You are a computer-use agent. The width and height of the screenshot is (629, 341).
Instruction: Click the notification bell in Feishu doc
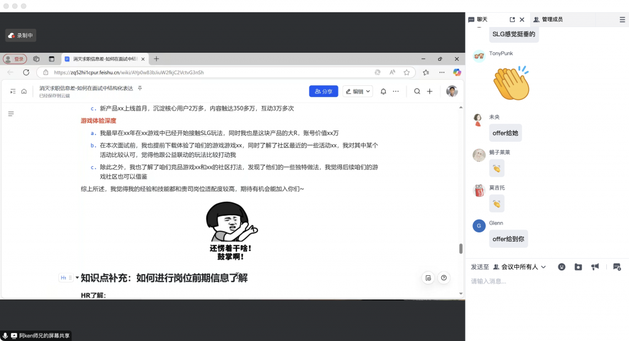tap(383, 91)
